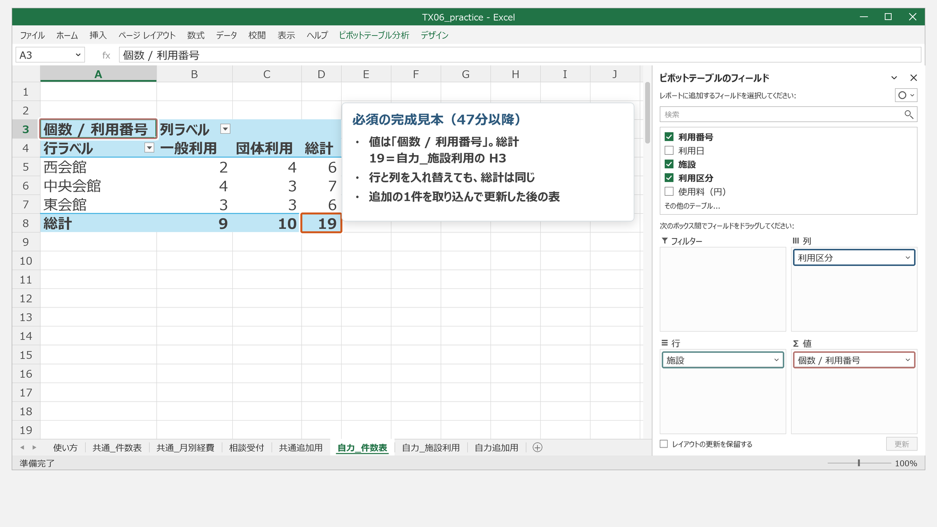Select the 中央会館 row label cell
Image resolution: width=937 pixels, height=527 pixels.
(x=98, y=186)
